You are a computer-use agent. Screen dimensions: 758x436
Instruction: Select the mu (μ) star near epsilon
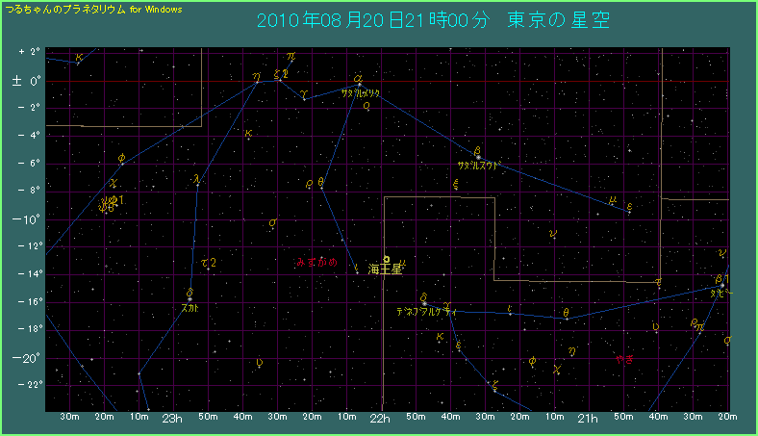coord(612,200)
